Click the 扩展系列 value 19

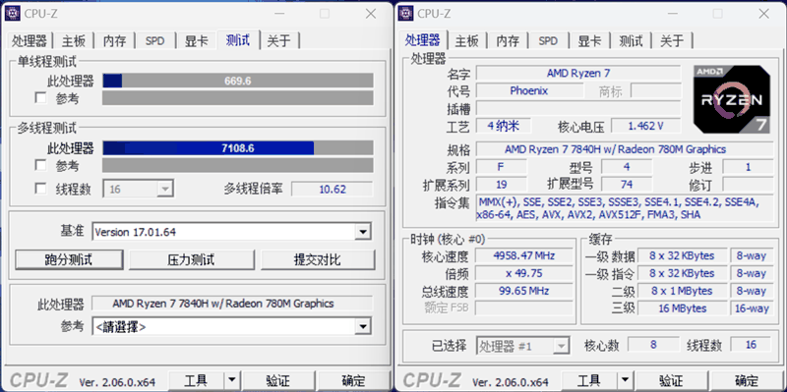click(502, 185)
